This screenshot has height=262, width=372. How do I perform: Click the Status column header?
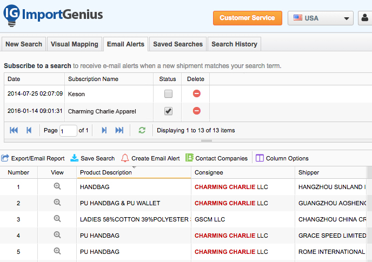(x=168, y=79)
